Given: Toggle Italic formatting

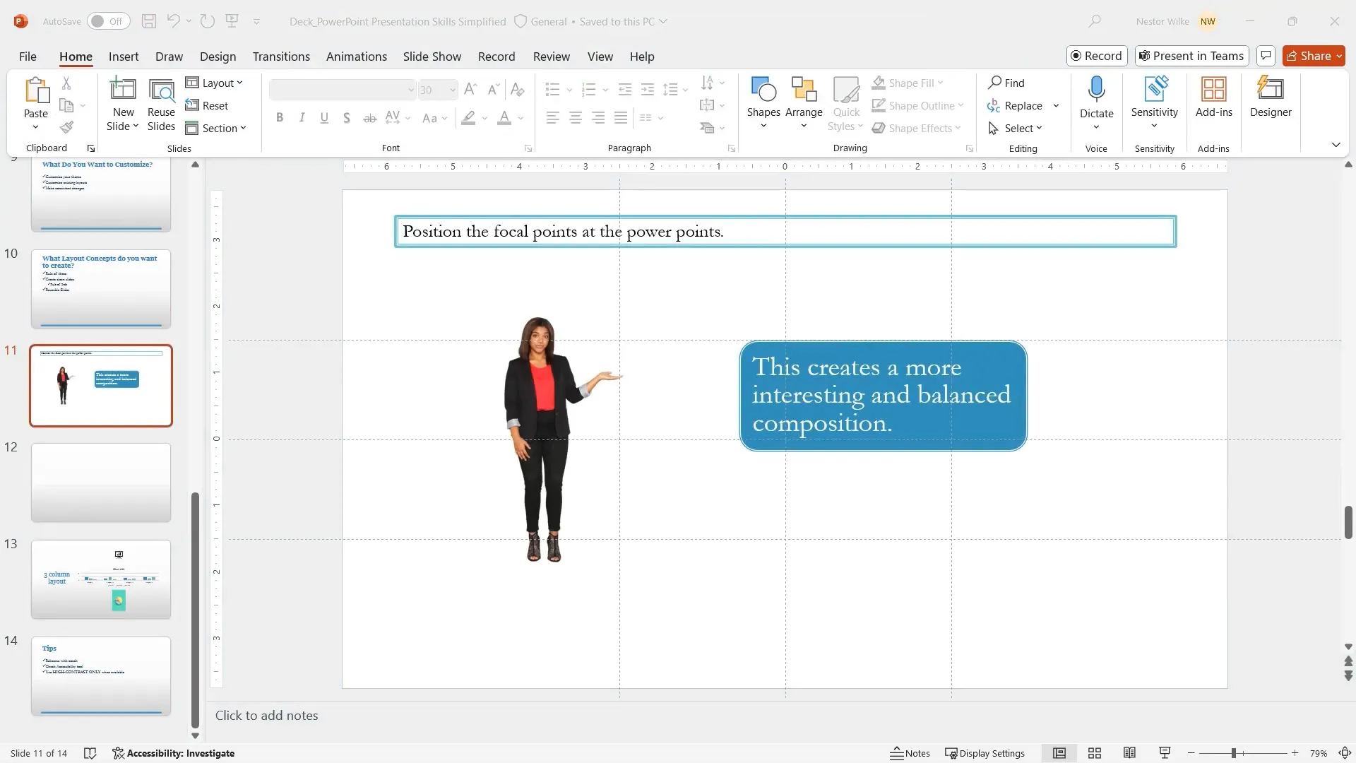Looking at the screenshot, I should click(x=302, y=118).
